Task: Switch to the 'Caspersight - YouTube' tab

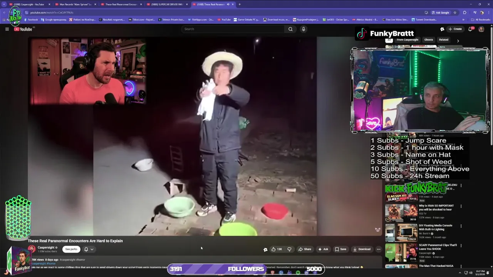Action: 29,4
